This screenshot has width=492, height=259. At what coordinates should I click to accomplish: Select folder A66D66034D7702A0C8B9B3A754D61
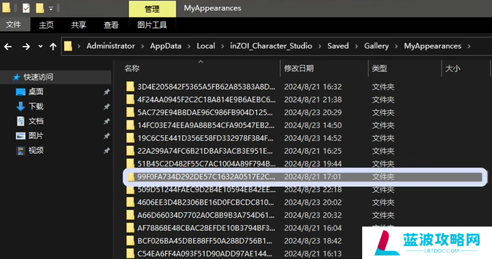(206, 216)
